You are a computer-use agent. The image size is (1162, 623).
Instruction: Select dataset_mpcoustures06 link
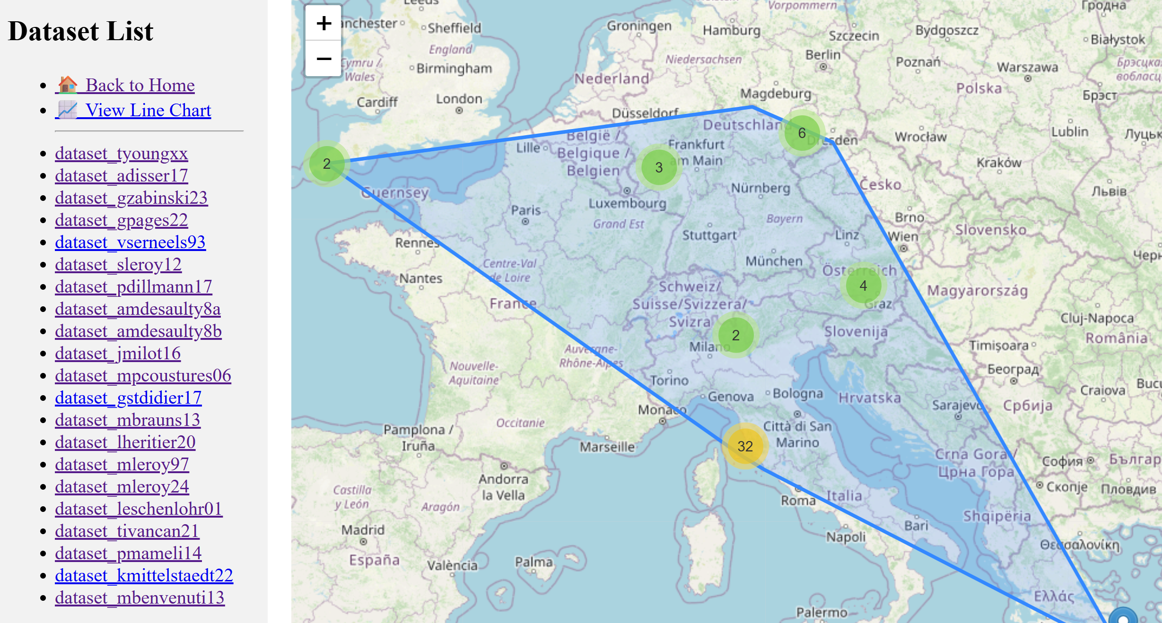(143, 376)
